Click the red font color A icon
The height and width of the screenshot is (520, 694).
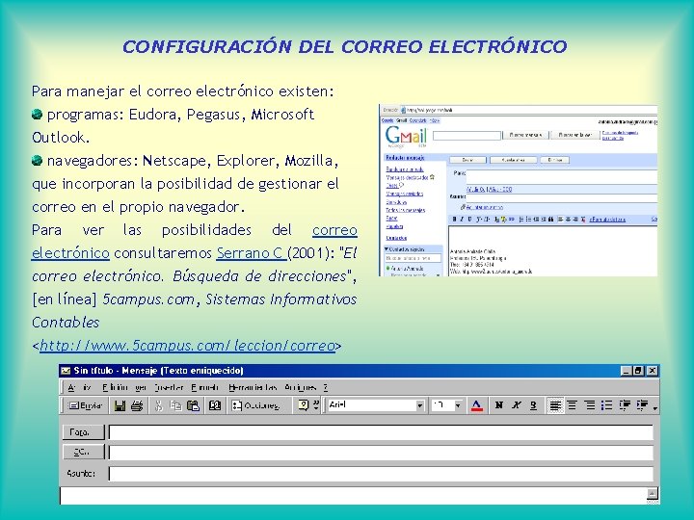477,405
